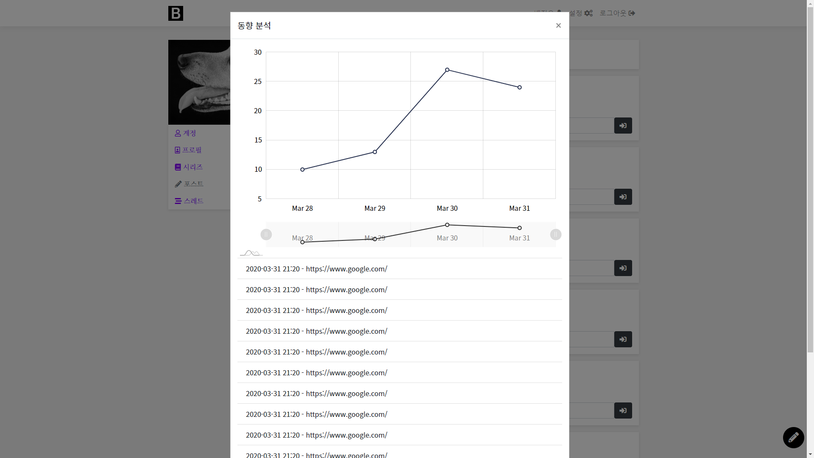Open the first google.com log entry link
The height and width of the screenshot is (458, 814).
coord(346,269)
